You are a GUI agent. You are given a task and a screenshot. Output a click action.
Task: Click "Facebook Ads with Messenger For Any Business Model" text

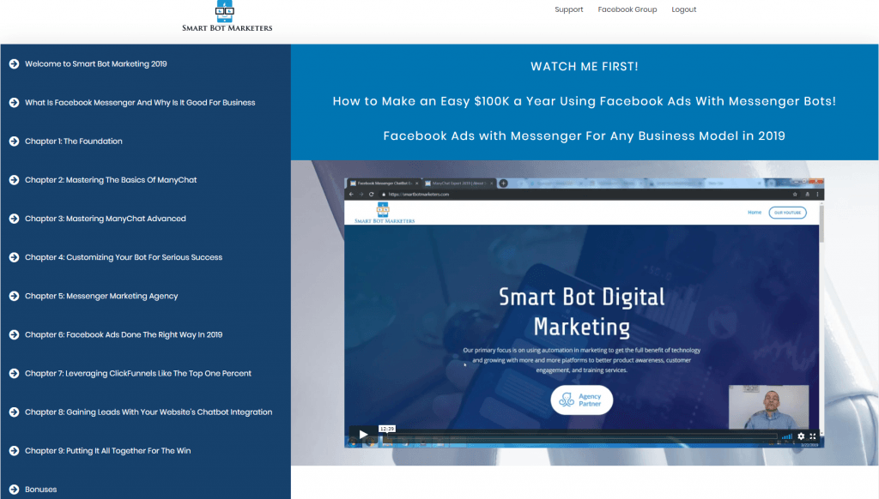point(584,136)
